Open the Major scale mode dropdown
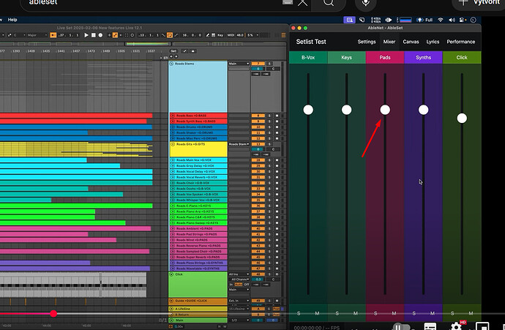 (x=37, y=35)
